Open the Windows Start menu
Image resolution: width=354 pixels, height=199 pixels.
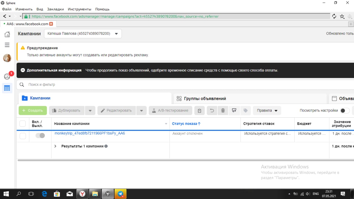[6, 194]
